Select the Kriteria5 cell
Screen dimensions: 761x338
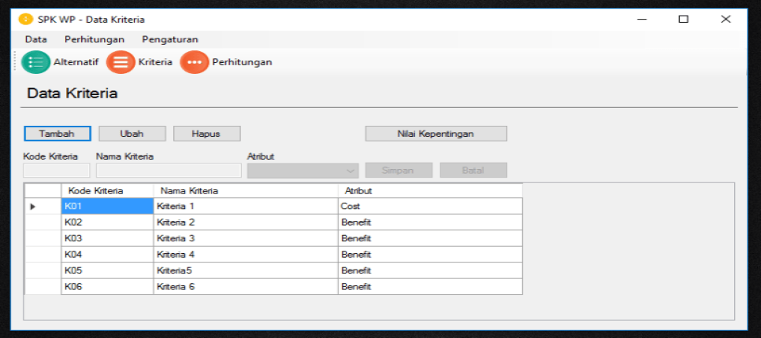pos(246,270)
